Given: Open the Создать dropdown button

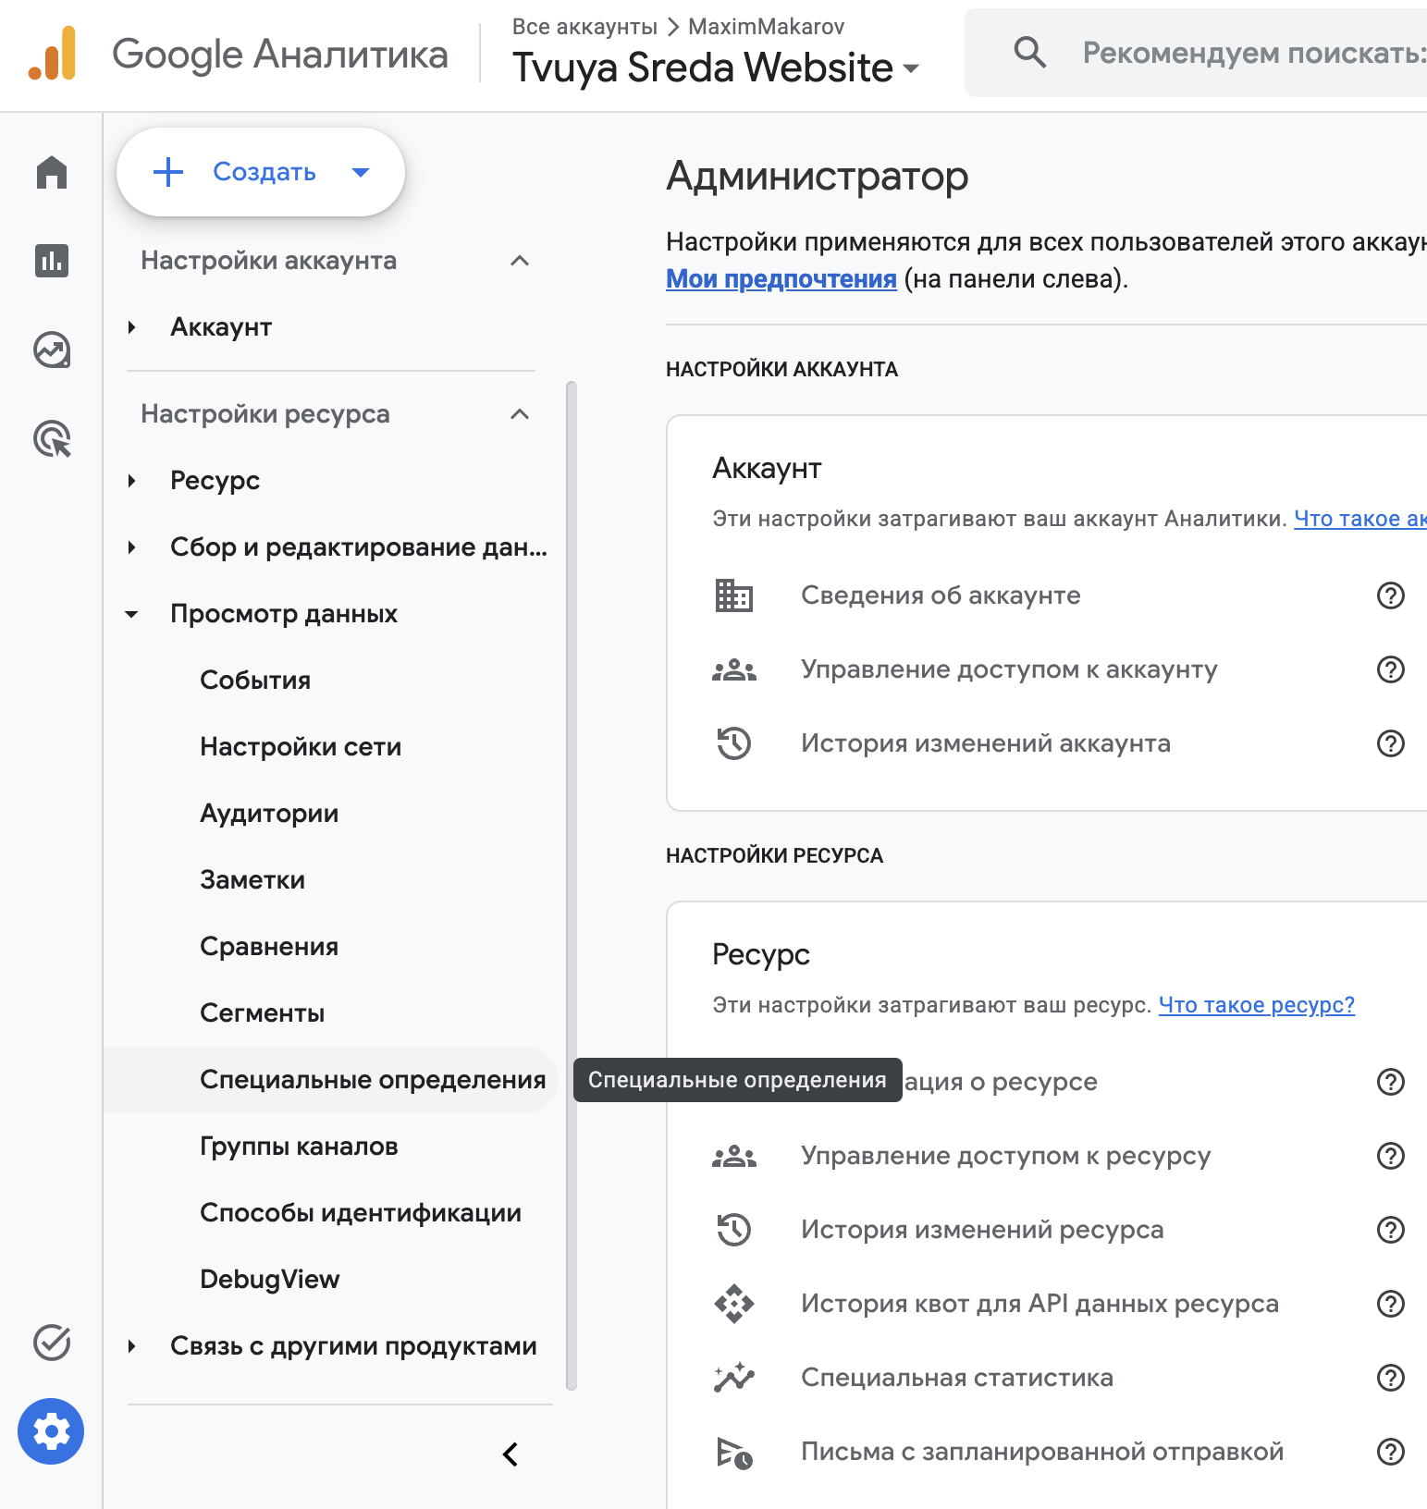Looking at the screenshot, I should pyautogui.click(x=261, y=172).
